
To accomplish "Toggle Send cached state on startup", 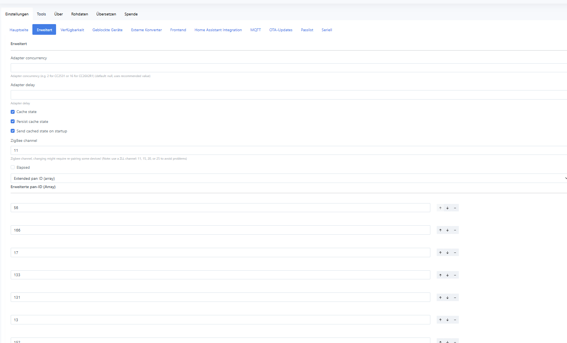I will click(x=13, y=131).
